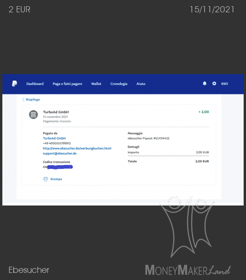Click the 2 EUR caption text
Viewport: 246px width, 280px height.
[x=19, y=9]
